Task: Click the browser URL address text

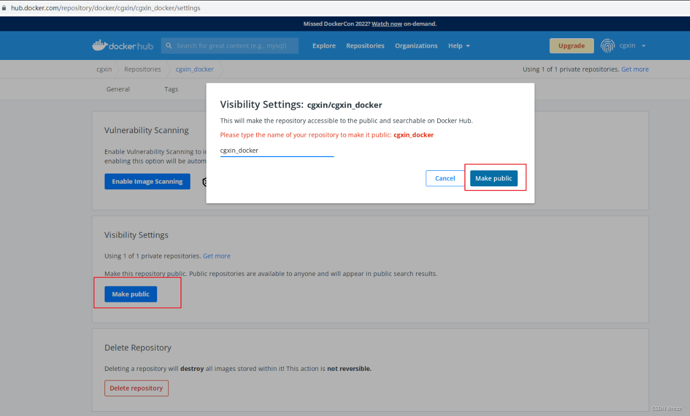Action: point(106,8)
